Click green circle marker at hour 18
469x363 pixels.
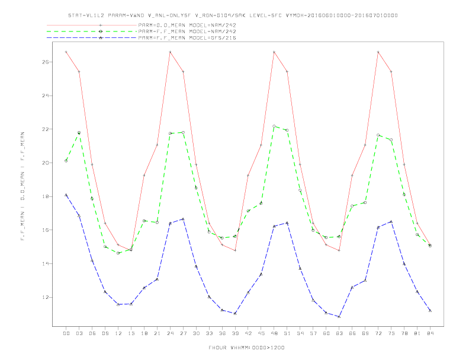[144, 221]
